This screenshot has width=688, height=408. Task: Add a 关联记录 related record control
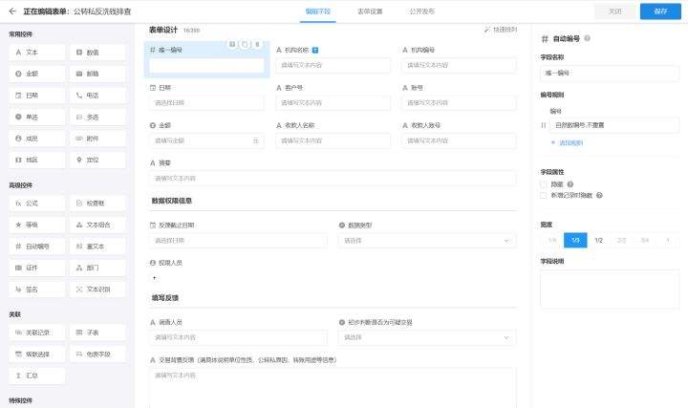point(37,333)
